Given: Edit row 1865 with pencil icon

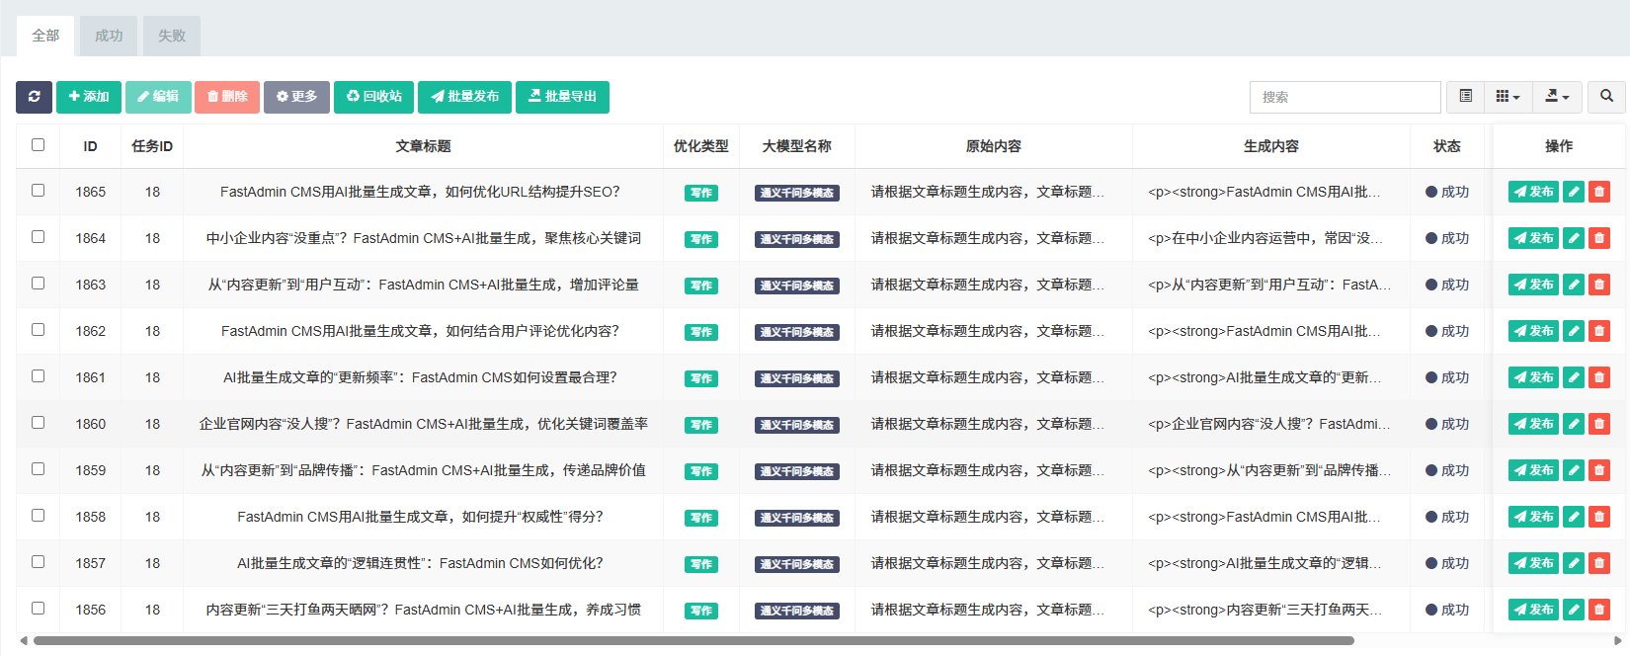Looking at the screenshot, I should tap(1574, 192).
